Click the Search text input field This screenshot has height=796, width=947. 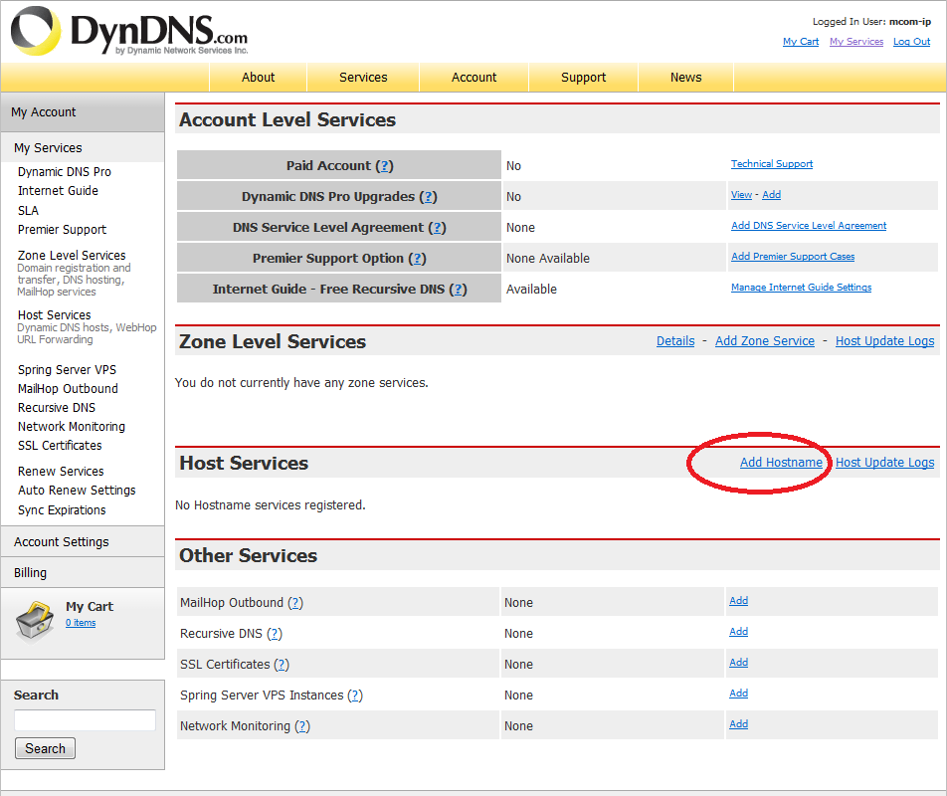click(85, 720)
